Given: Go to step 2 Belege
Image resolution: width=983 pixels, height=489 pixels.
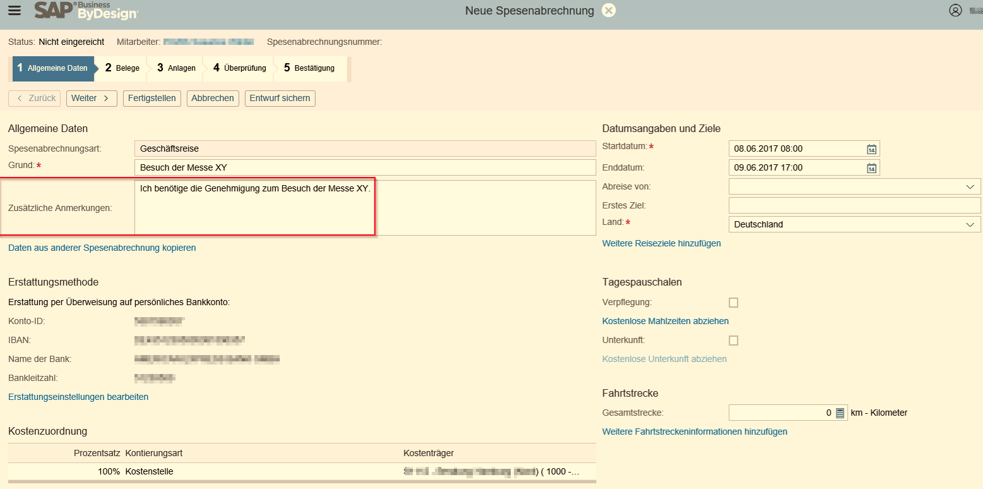Looking at the screenshot, I should coord(122,68).
